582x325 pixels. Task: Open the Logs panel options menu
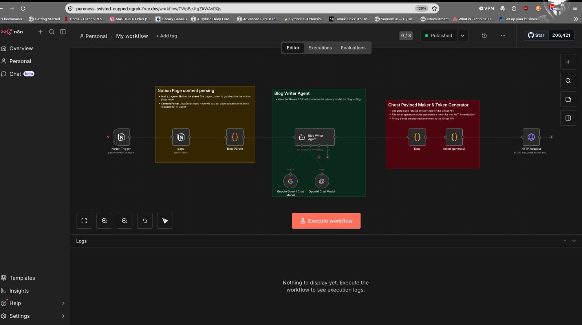click(564, 241)
